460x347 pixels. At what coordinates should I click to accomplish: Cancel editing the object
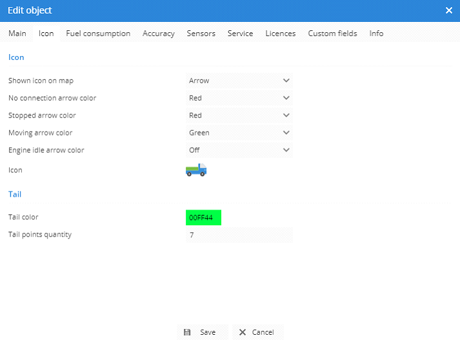tap(257, 332)
